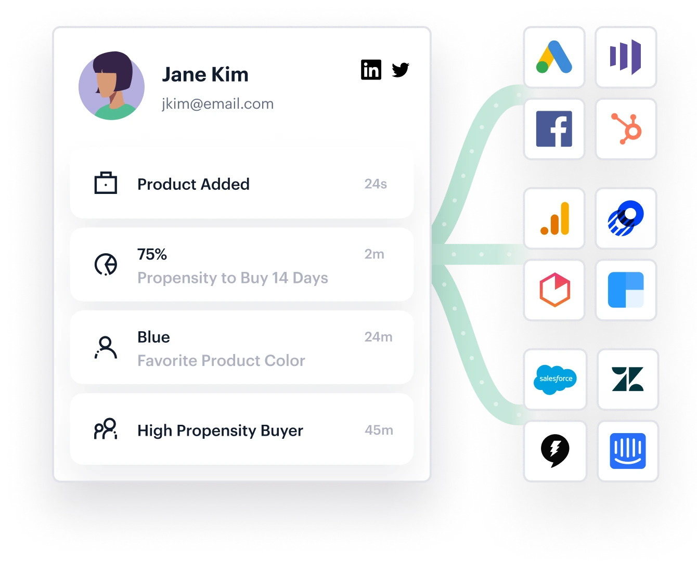Open the Zendesk integration tile
Screen dimensions: 697x561
coord(628,380)
